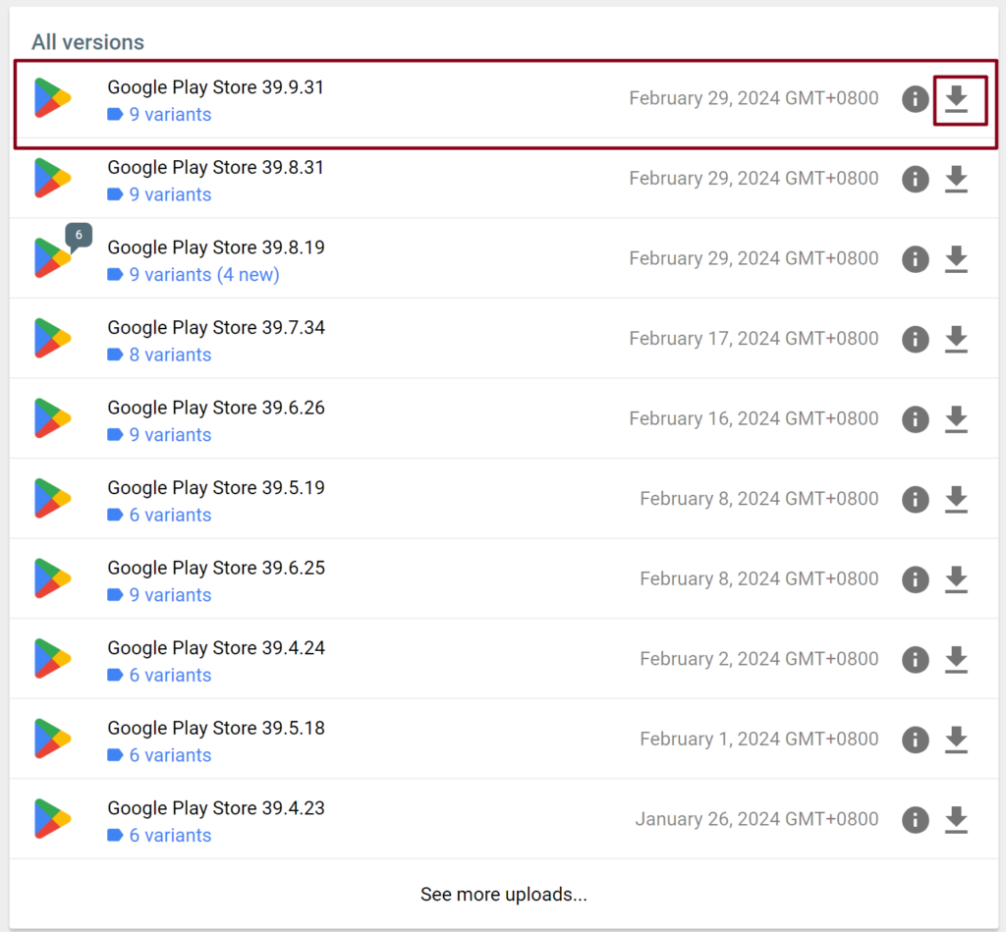Open Google Play Store 39.5.19 title
1006x932 pixels.
coord(215,488)
